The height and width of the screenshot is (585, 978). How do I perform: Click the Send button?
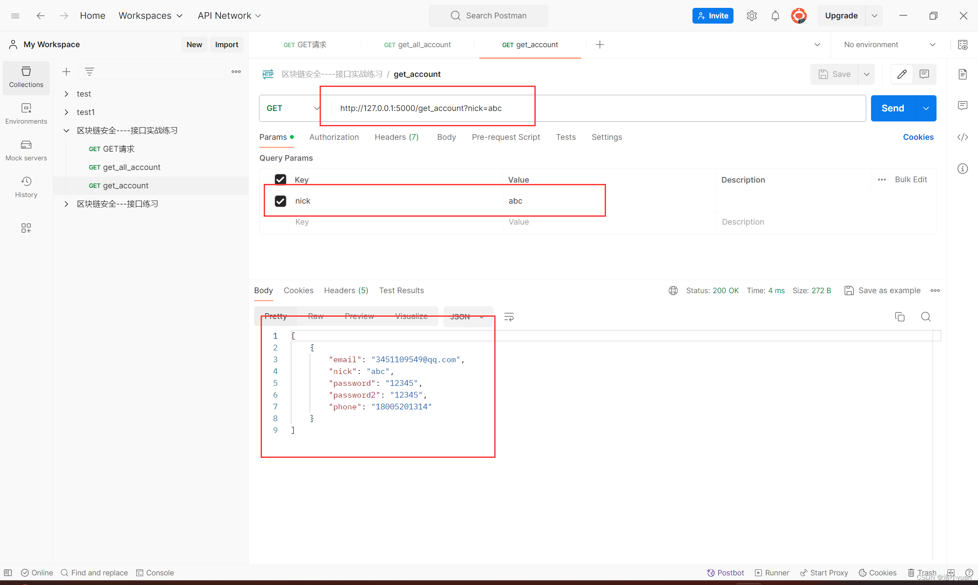(x=893, y=108)
